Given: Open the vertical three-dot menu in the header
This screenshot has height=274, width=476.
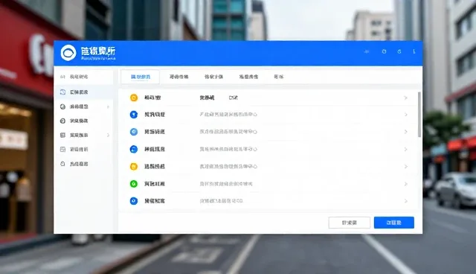Looking at the screenshot, I should (x=414, y=51).
